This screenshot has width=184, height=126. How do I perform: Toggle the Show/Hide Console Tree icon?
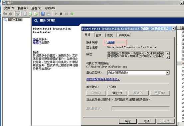point(18,14)
